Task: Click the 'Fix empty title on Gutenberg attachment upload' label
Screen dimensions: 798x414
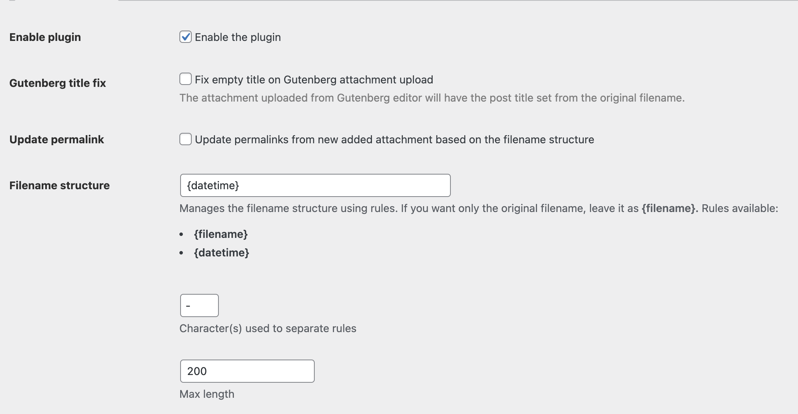Action: click(x=314, y=80)
